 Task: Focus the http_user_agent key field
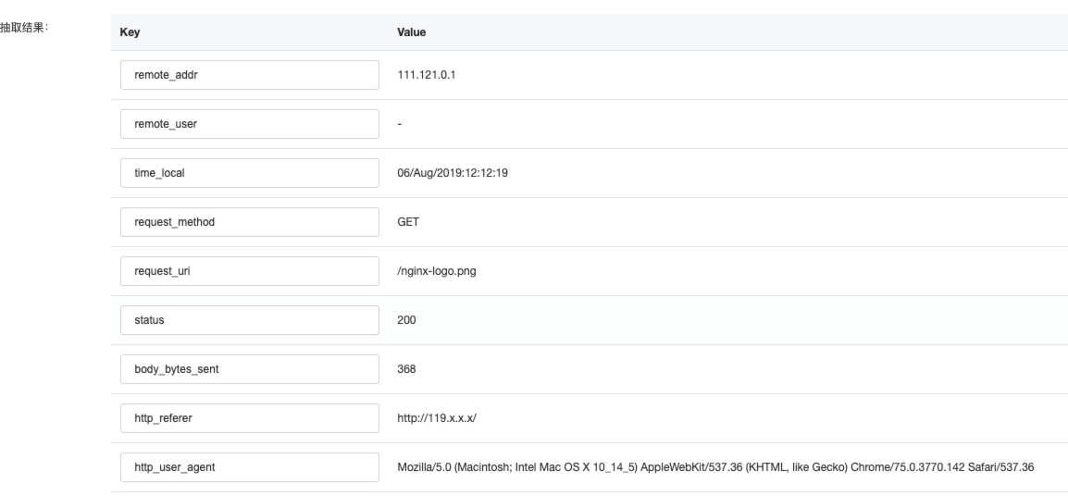[x=249, y=467]
